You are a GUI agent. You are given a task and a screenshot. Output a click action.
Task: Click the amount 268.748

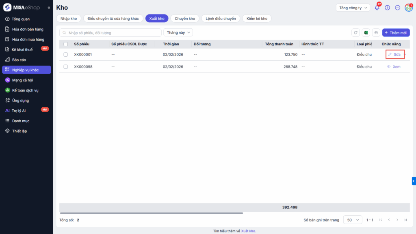click(x=290, y=67)
